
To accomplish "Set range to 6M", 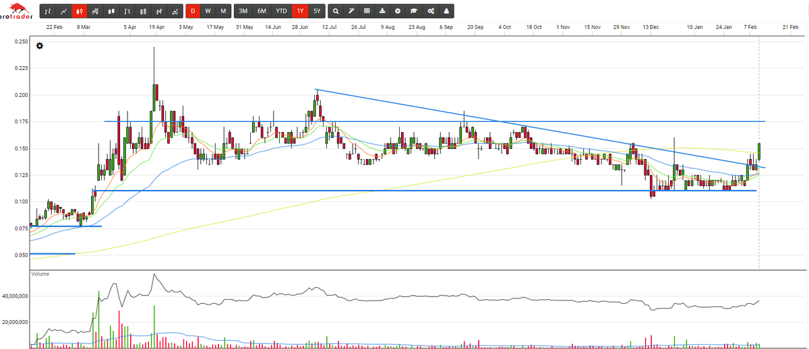I will pyautogui.click(x=262, y=11).
